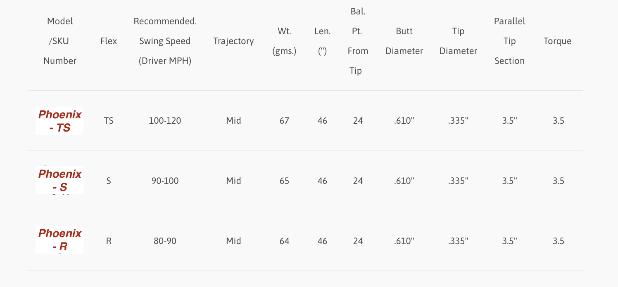The width and height of the screenshot is (618, 287).
Task: Click the Bal. Pt. From Tip header
Action: [358, 41]
